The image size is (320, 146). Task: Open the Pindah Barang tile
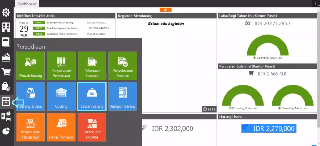[31, 66]
